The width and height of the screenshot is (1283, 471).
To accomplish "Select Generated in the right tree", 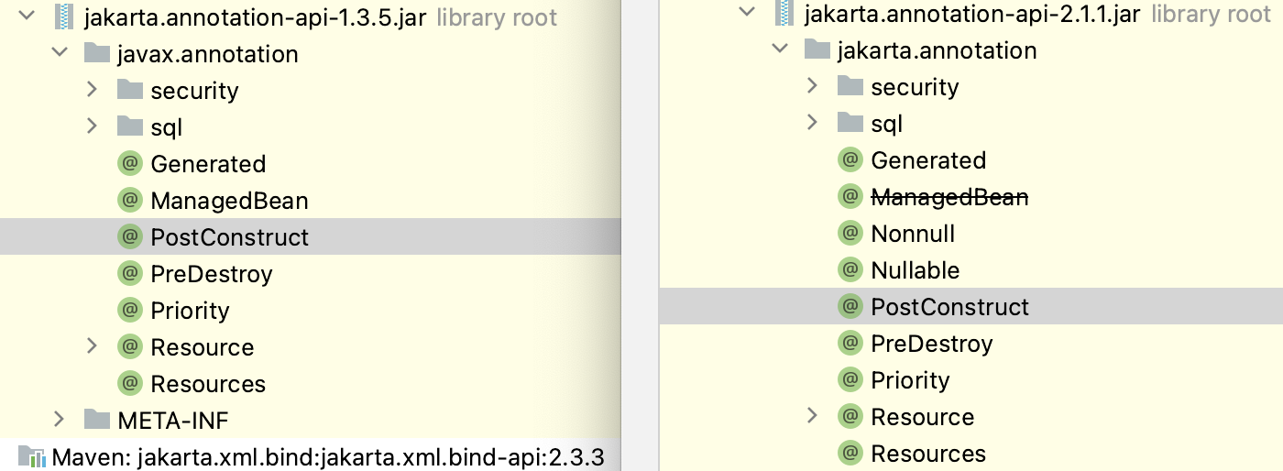I will pyautogui.click(x=927, y=160).
